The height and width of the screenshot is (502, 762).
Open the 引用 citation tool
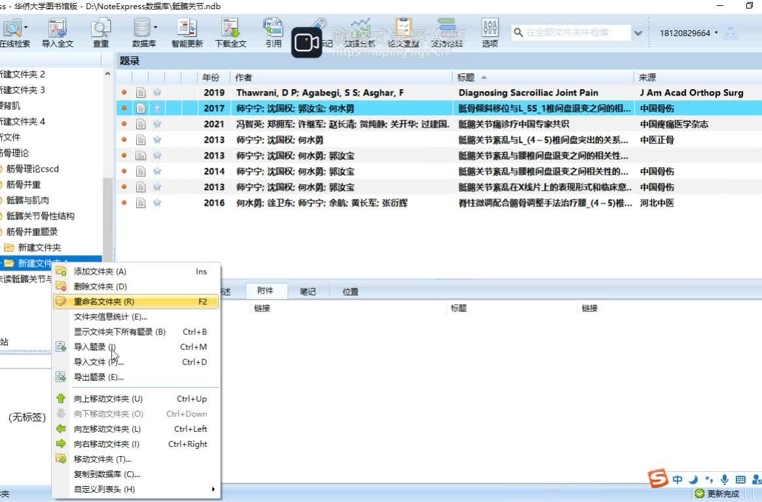click(273, 29)
